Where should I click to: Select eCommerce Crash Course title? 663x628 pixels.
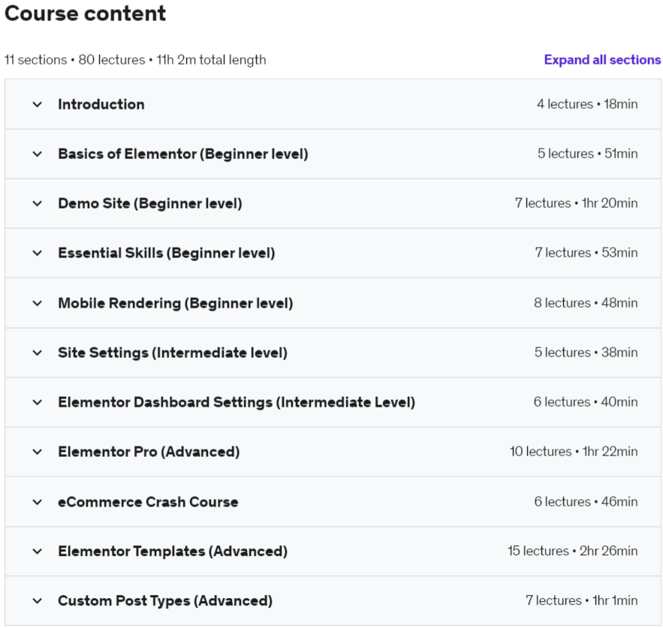(x=148, y=502)
